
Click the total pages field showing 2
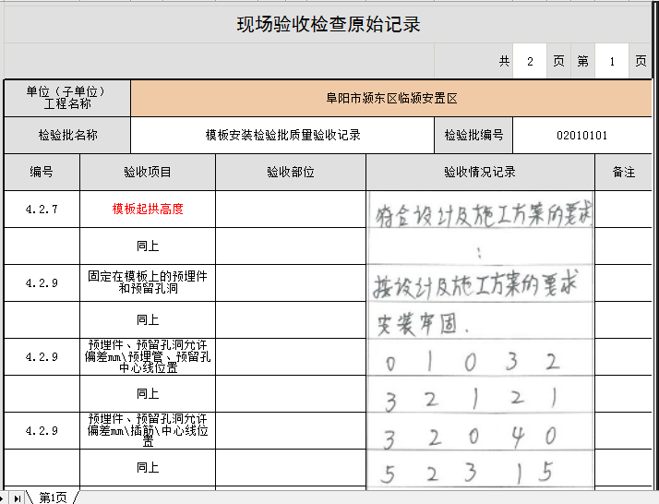[529, 61]
